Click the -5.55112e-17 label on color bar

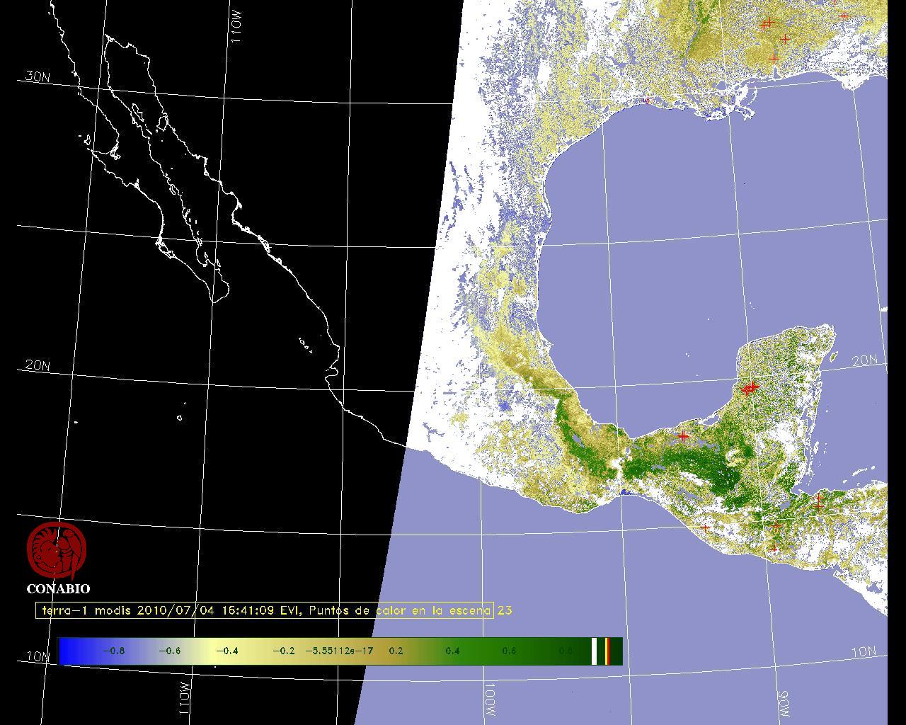tap(339, 651)
